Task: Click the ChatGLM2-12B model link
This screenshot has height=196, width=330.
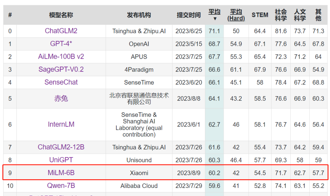Action: click(x=61, y=147)
